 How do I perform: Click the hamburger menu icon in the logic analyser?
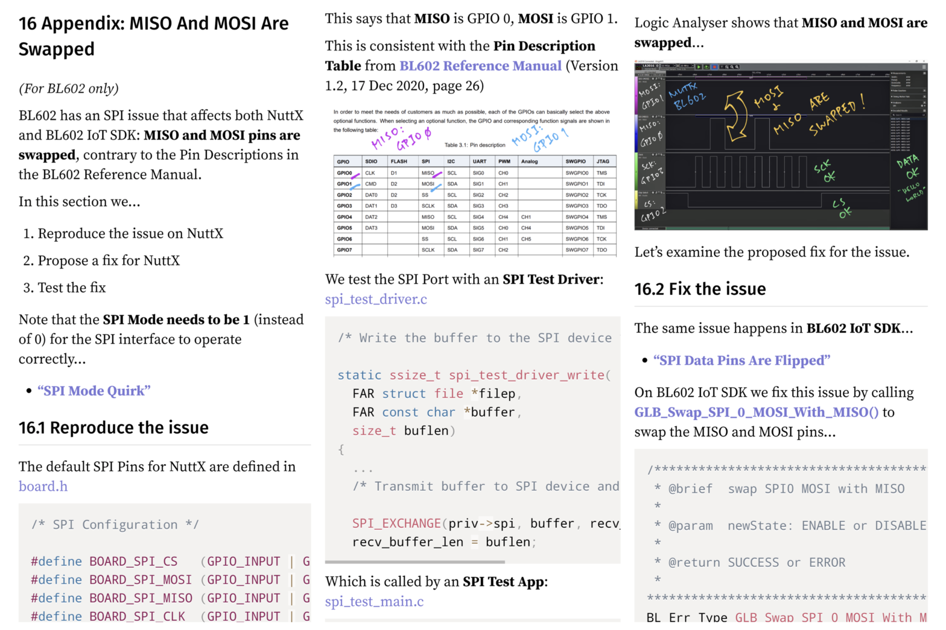pyautogui.click(x=924, y=67)
